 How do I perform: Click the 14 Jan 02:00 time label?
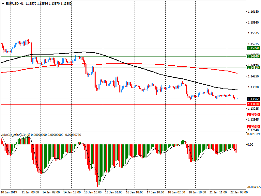tap(51, 192)
